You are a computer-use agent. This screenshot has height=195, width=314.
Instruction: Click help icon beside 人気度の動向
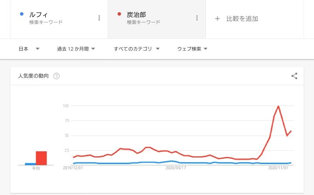click(x=56, y=76)
